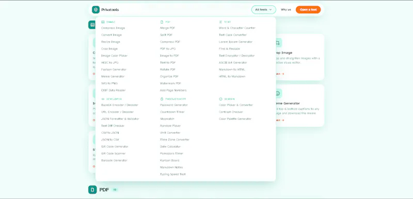Screen dimensions: 413x199
Task: Click the orange Open a tool button
Action: point(308,10)
